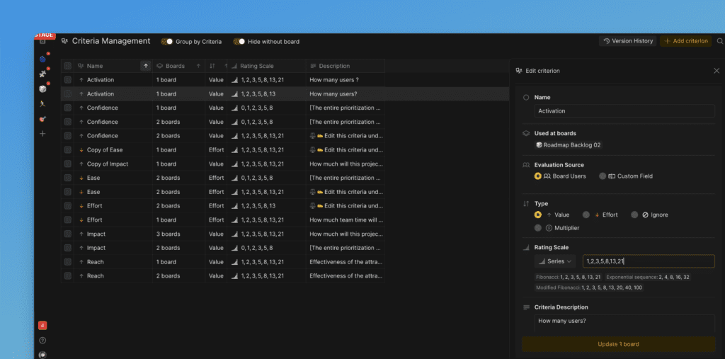The image size is (725, 359).
Task: Open the help question mark icon
Action: tap(42, 341)
